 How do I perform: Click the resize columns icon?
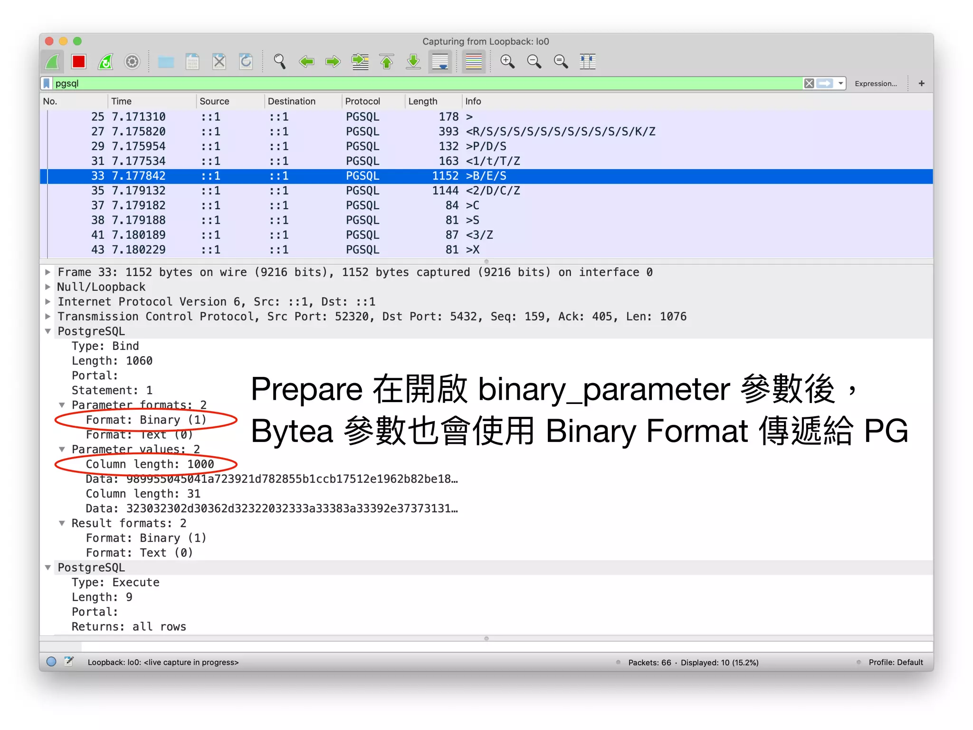click(588, 62)
